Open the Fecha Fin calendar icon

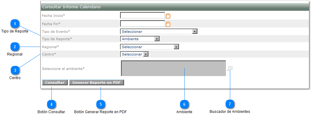click(x=168, y=24)
